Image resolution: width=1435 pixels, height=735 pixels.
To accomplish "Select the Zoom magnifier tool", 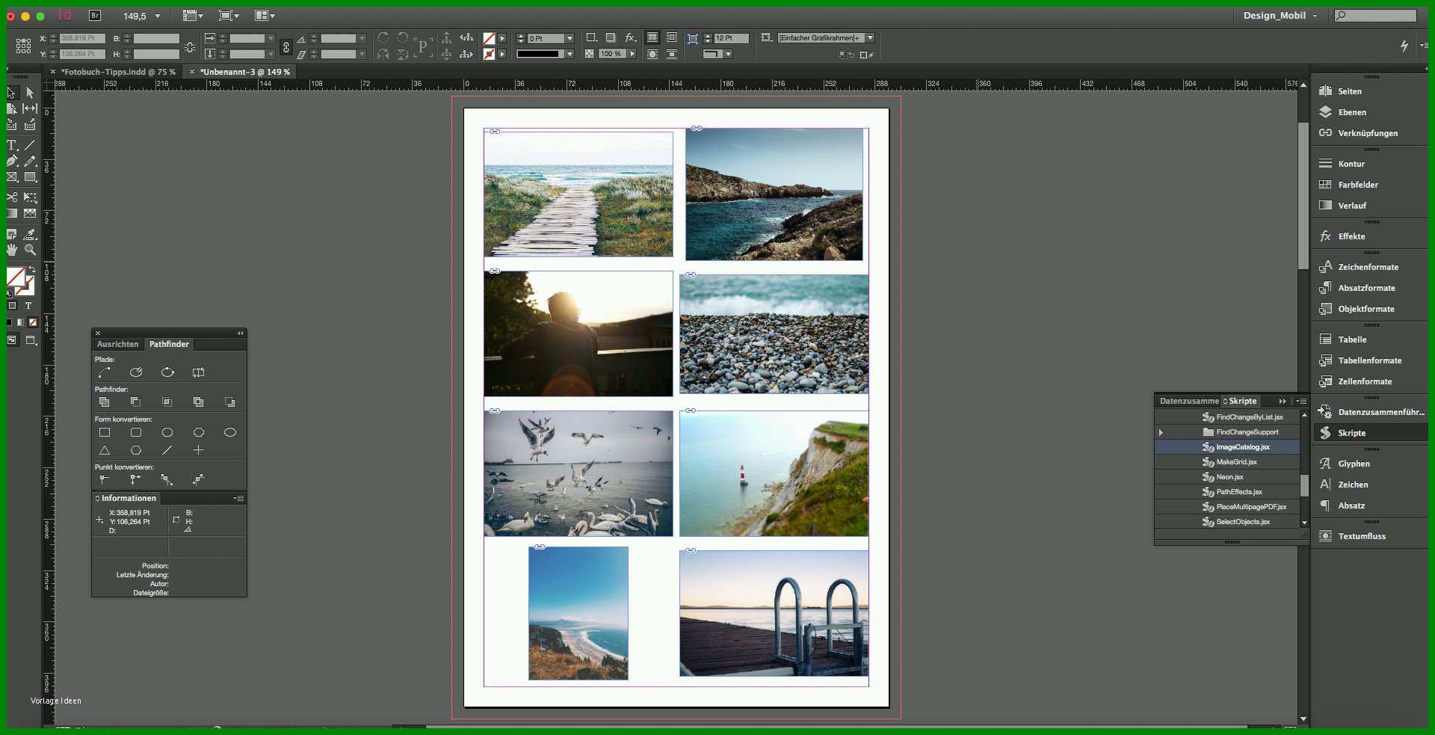I will 30,250.
